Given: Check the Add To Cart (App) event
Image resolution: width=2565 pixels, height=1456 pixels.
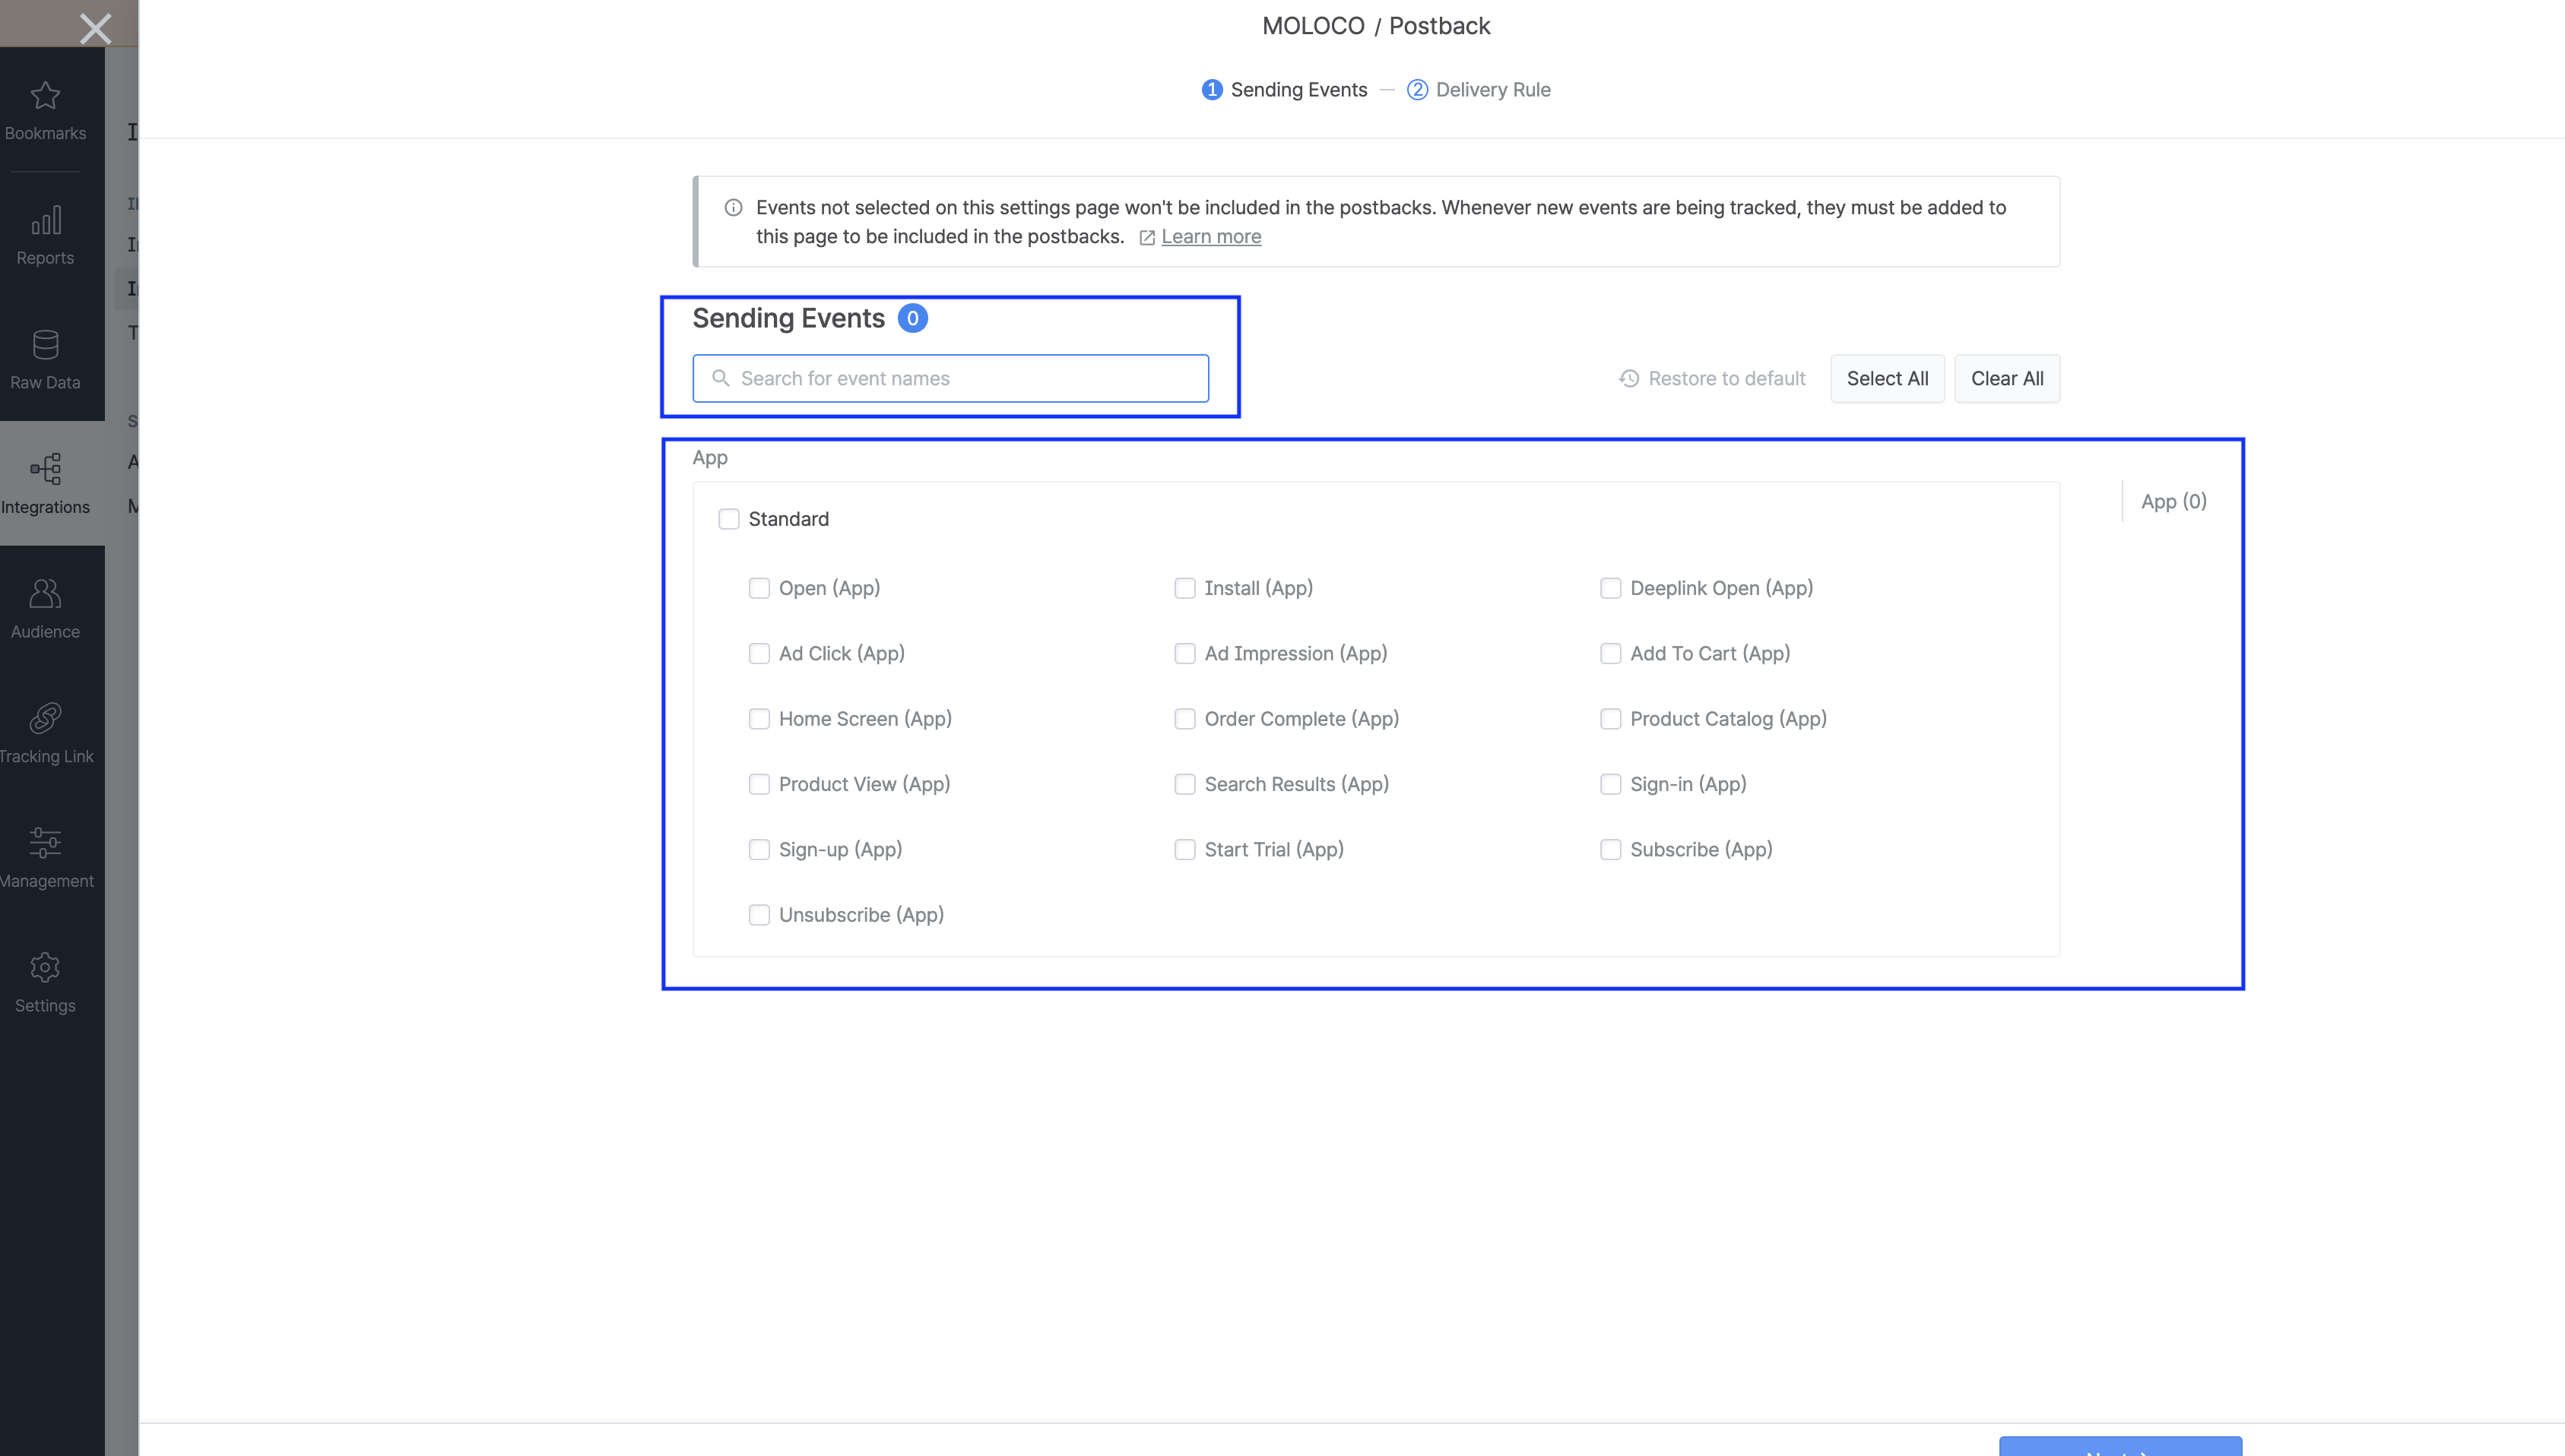Looking at the screenshot, I should click(1611, 653).
